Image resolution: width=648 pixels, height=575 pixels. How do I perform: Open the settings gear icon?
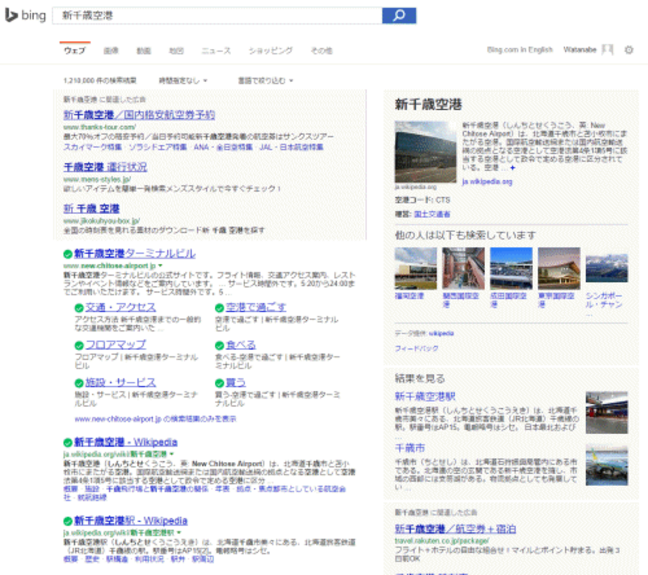[x=629, y=50]
